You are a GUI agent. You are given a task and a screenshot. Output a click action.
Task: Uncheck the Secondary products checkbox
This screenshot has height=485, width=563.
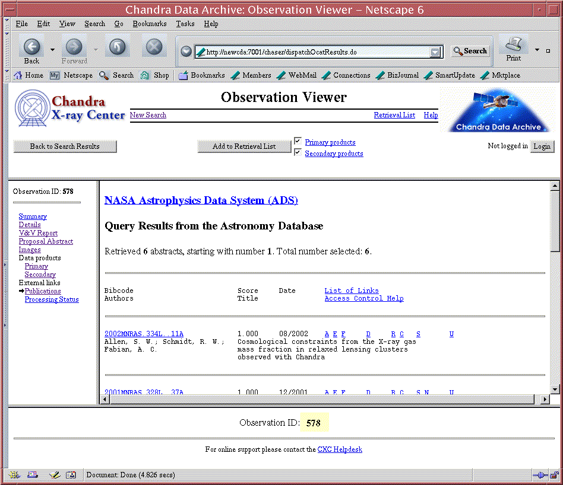298,152
